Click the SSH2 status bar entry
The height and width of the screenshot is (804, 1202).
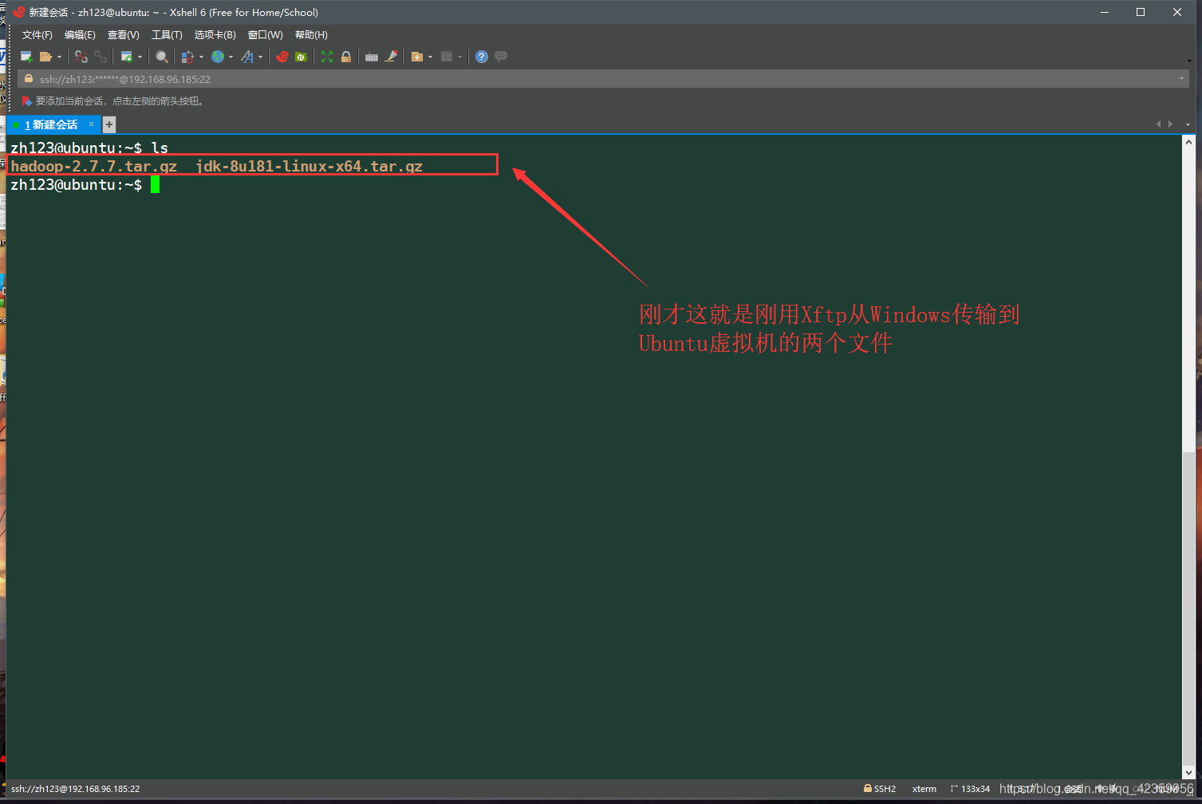(880, 789)
